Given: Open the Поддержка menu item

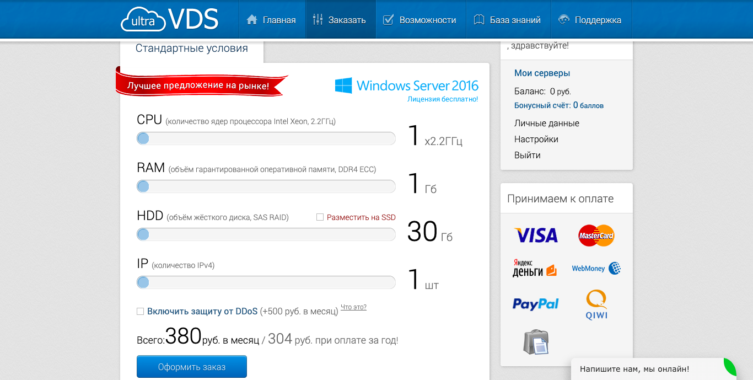Looking at the screenshot, I should [591, 20].
